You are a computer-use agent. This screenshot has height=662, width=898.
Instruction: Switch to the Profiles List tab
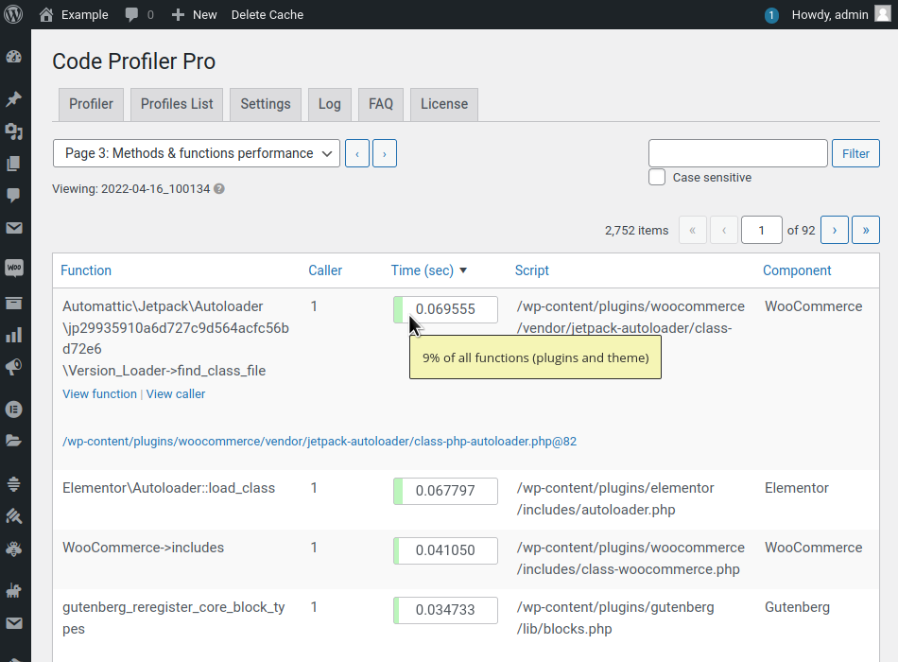(x=177, y=104)
